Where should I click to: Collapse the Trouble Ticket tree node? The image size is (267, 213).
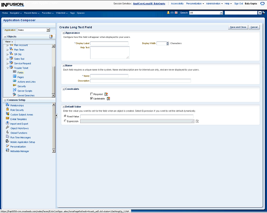(x=8, y=68)
